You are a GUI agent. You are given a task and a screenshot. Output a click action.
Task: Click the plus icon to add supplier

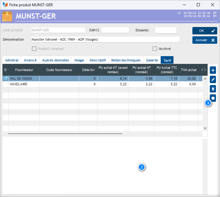(x=213, y=70)
